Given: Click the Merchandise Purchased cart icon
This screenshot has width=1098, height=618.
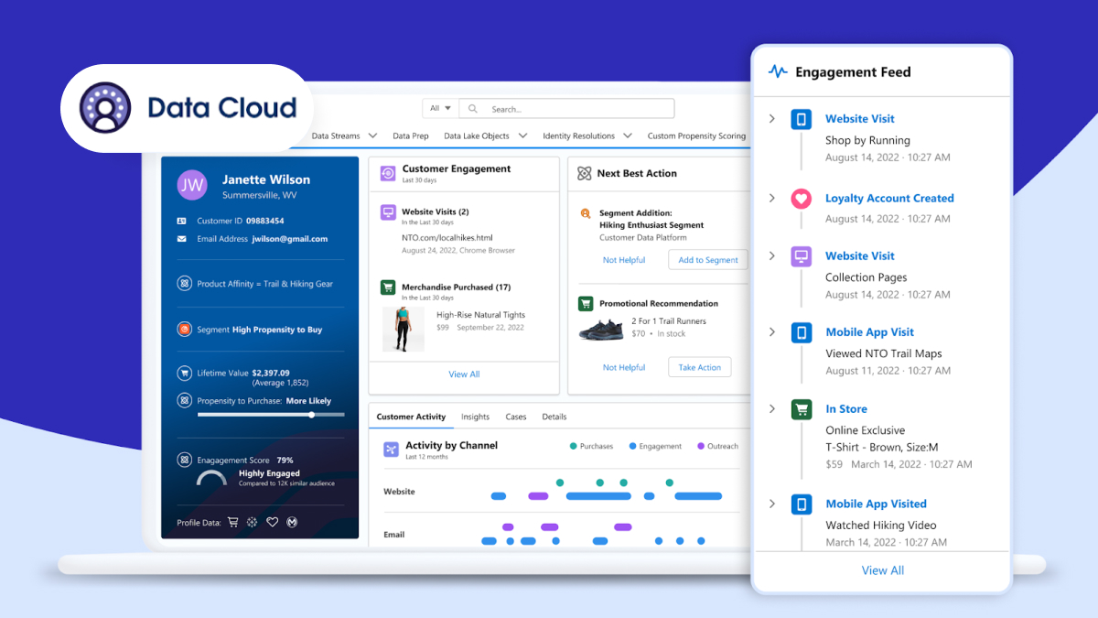Looking at the screenshot, I should click(388, 287).
